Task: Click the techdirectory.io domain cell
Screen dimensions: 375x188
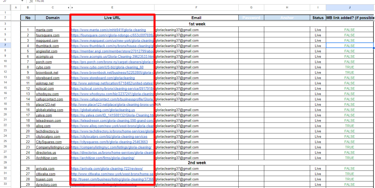Action: point(52,131)
